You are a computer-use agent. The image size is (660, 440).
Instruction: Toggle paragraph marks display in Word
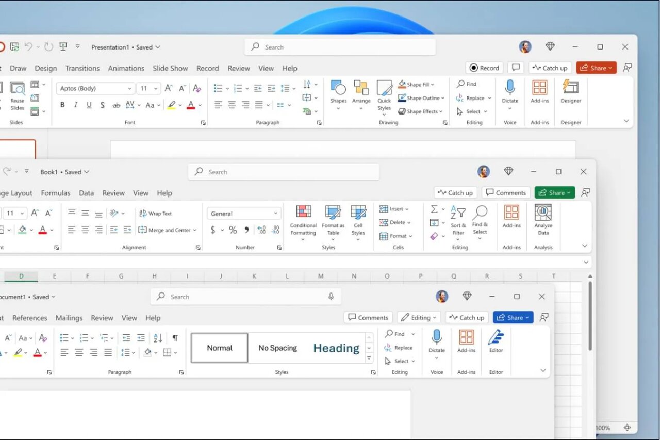(175, 338)
